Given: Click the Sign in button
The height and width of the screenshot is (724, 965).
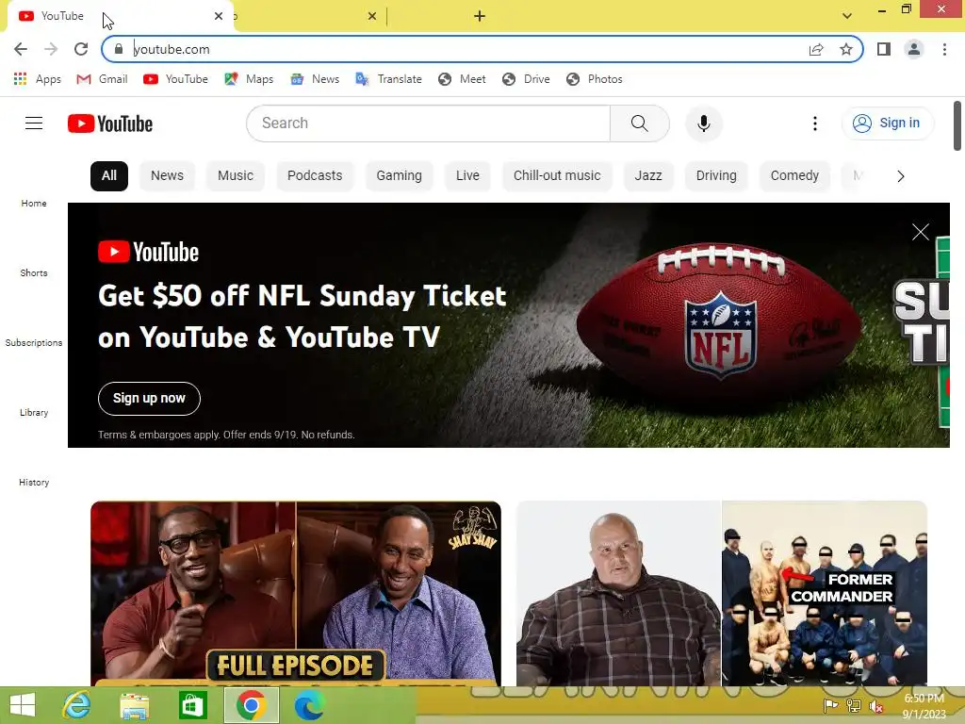Looking at the screenshot, I should click(887, 123).
